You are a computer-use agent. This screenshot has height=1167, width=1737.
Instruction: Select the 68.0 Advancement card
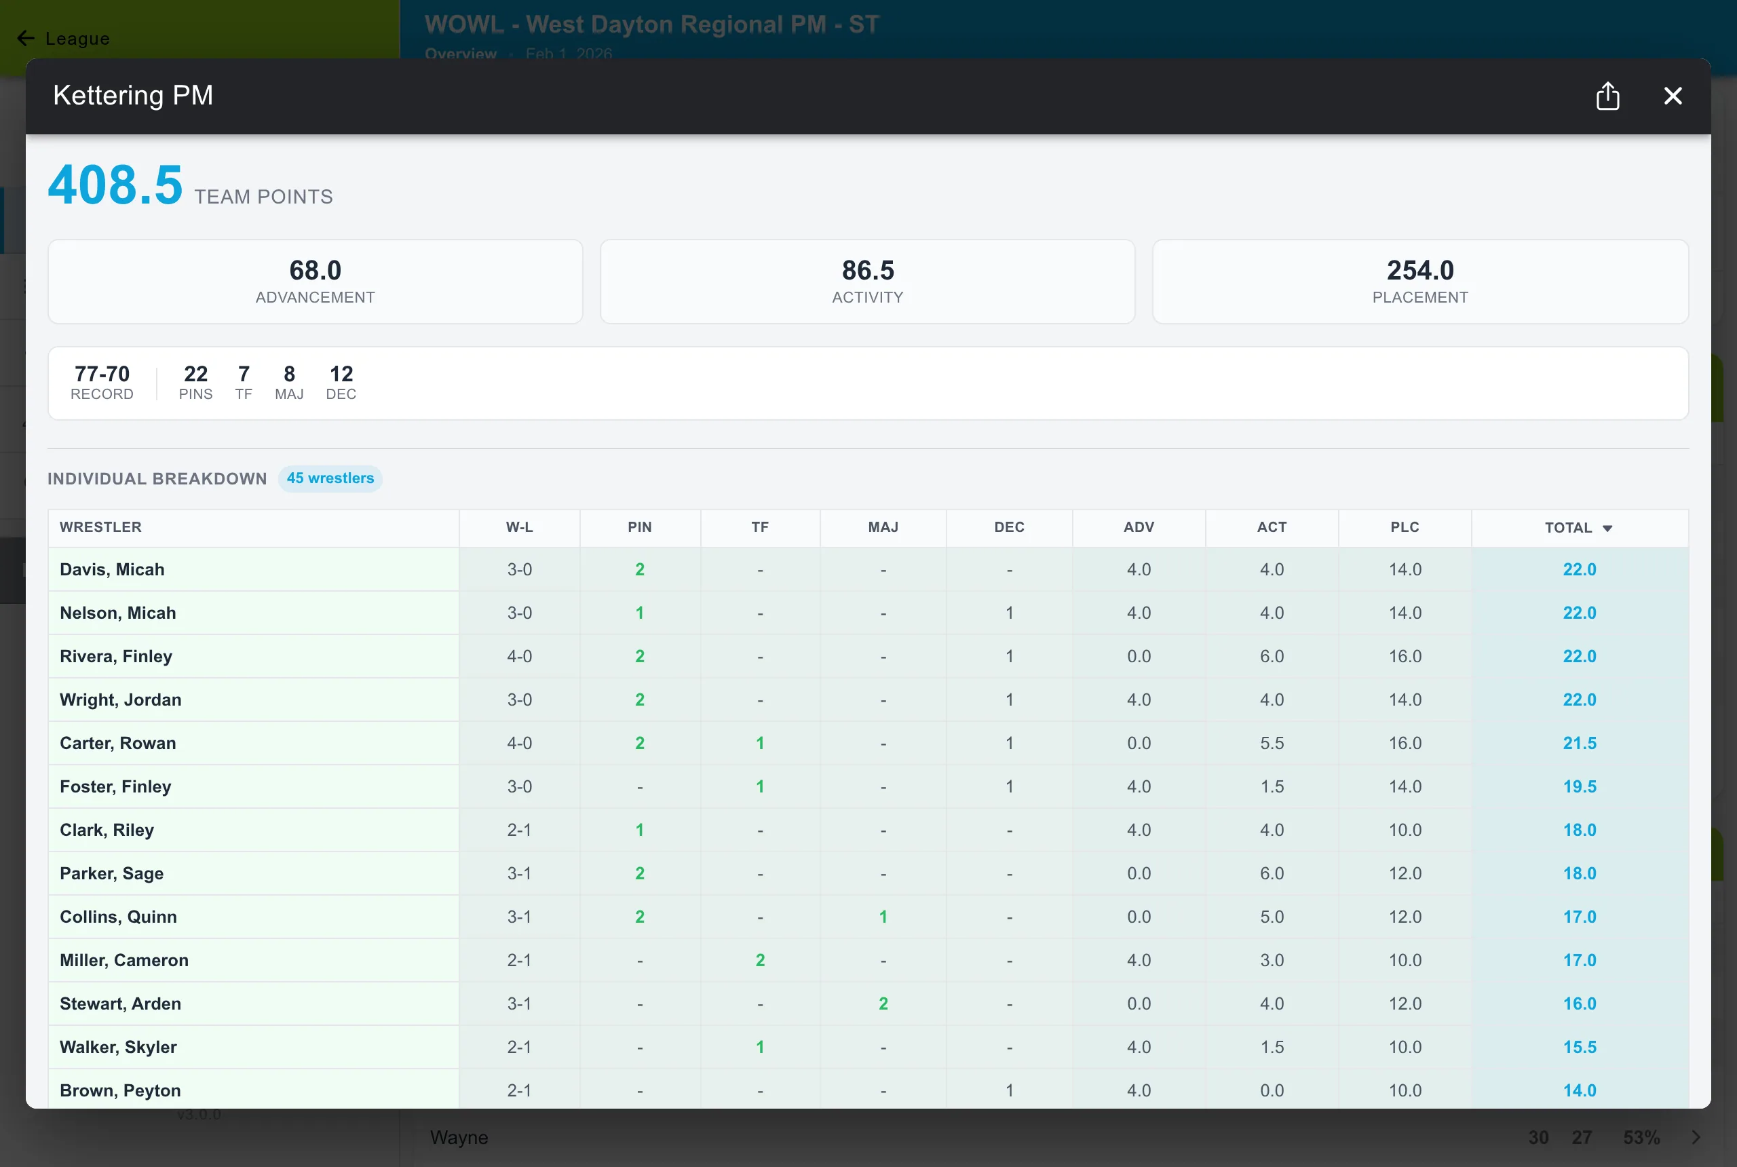coord(315,282)
